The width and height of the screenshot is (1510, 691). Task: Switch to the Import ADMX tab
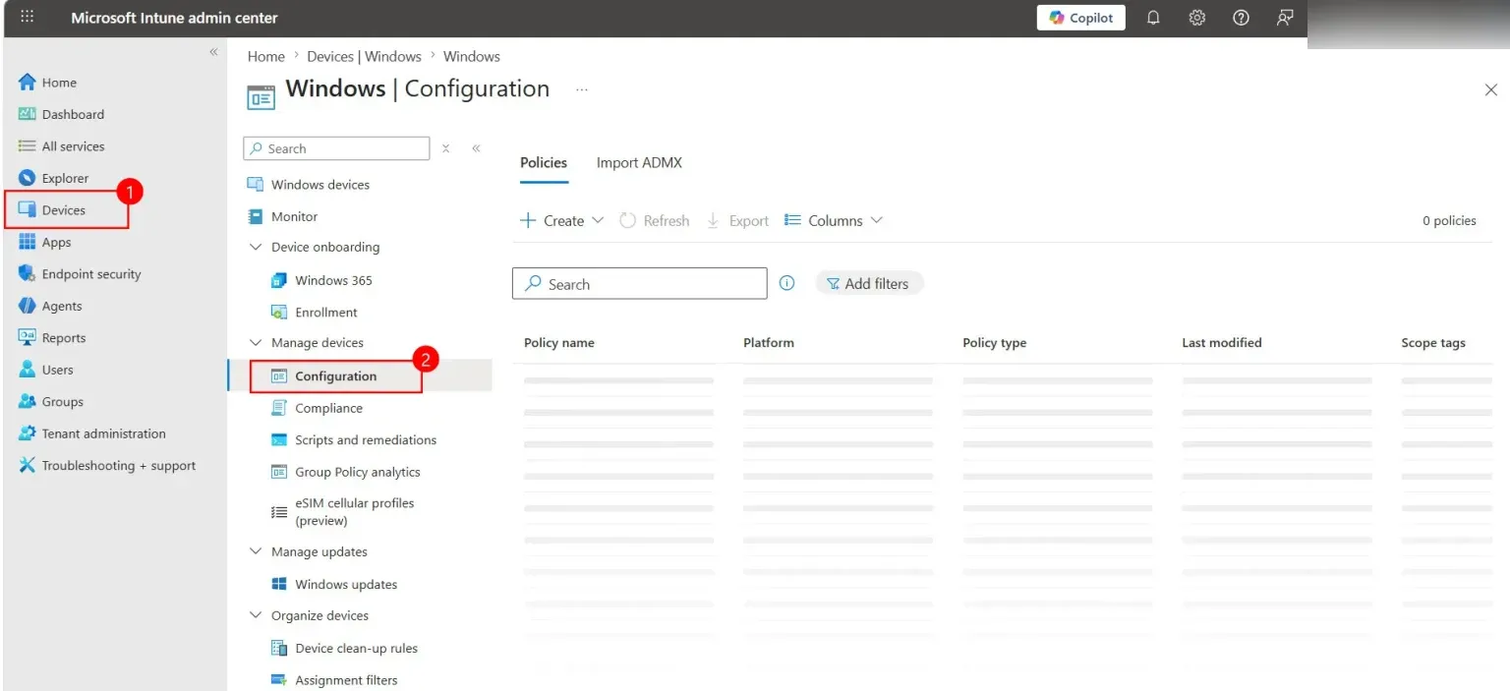[639, 163]
